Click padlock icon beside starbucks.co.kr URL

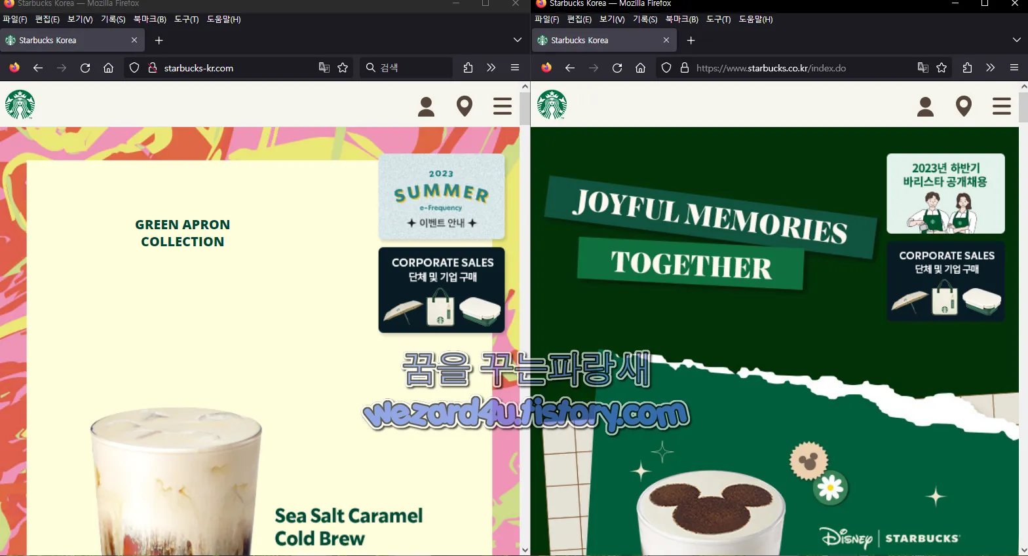[685, 67]
